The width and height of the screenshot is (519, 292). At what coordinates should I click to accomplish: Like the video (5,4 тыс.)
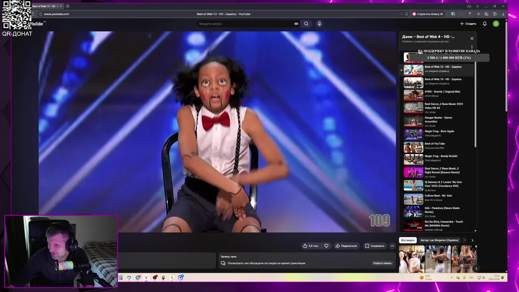click(x=311, y=246)
